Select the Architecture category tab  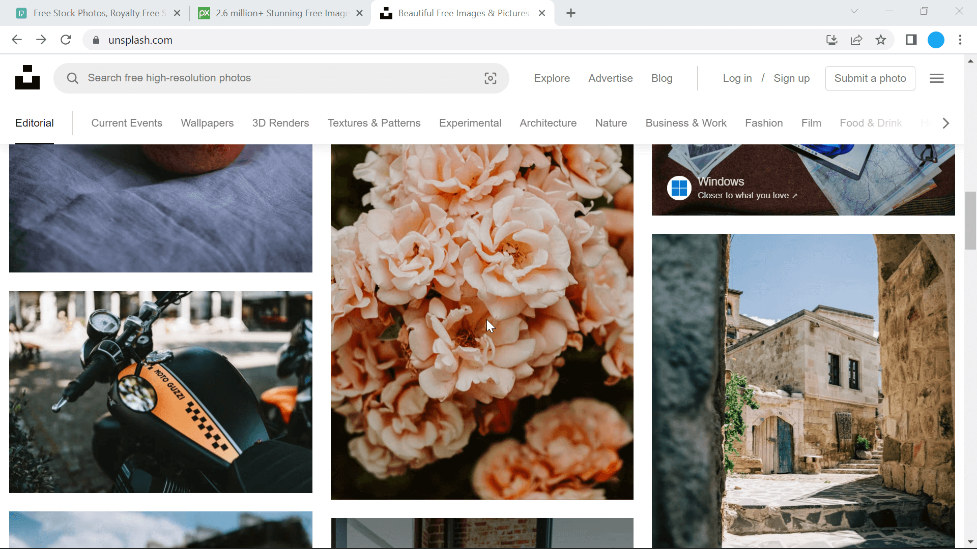pos(548,123)
